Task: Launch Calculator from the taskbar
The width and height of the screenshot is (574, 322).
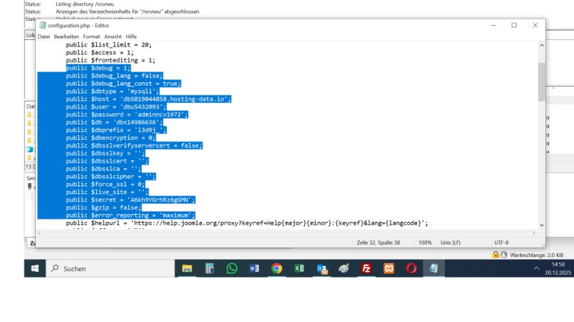Action: coord(210,268)
